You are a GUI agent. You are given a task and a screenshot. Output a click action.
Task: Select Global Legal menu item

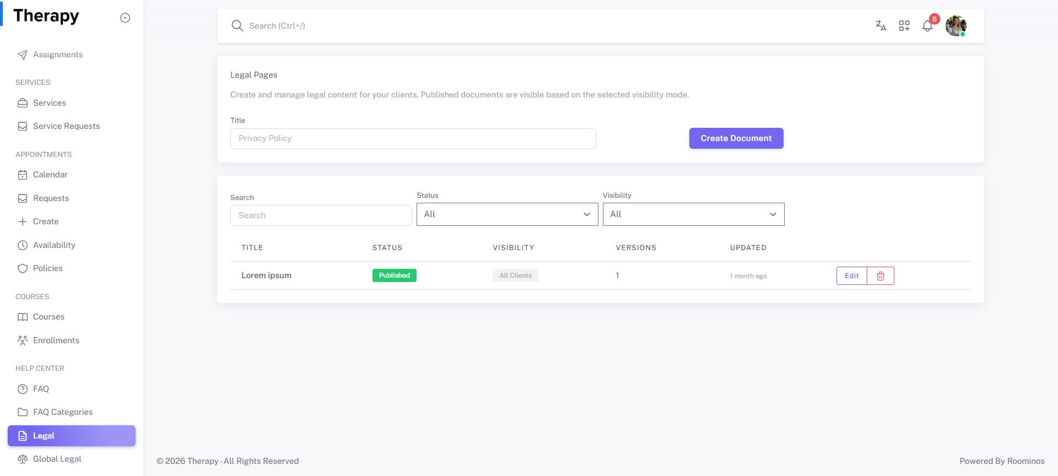pos(57,459)
